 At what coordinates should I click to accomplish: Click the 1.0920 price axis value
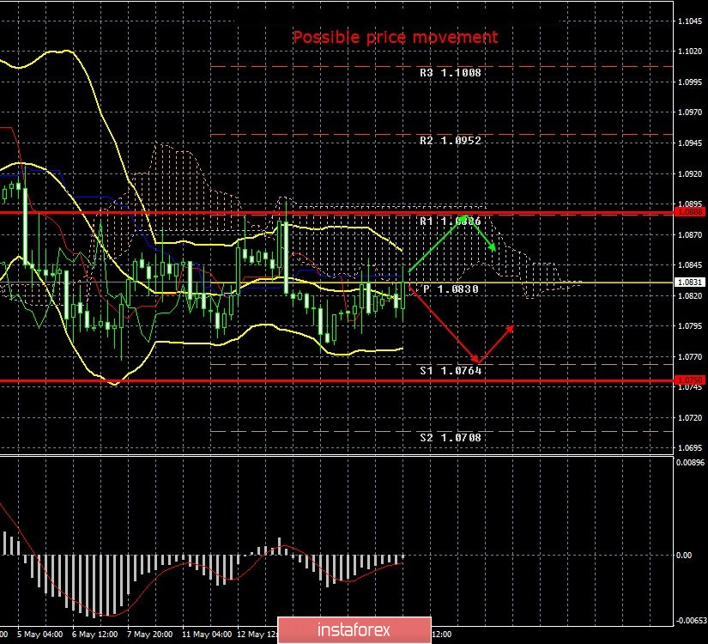point(690,174)
